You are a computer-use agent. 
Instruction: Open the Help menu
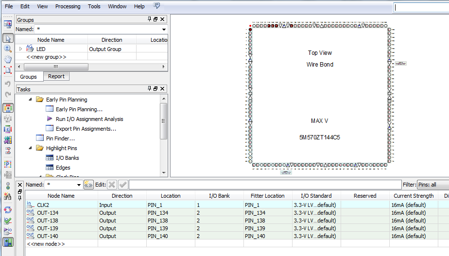click(x=139, y=6)
